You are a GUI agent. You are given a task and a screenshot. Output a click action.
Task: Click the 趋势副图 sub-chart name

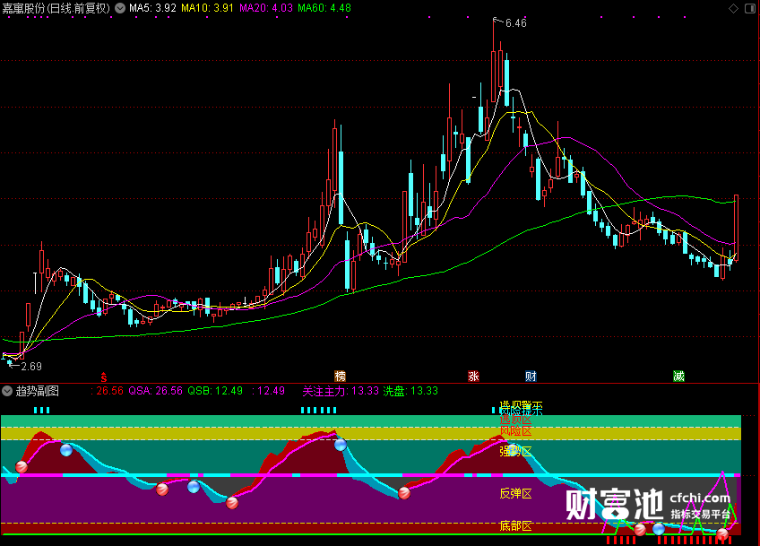(x=38, y=391)
